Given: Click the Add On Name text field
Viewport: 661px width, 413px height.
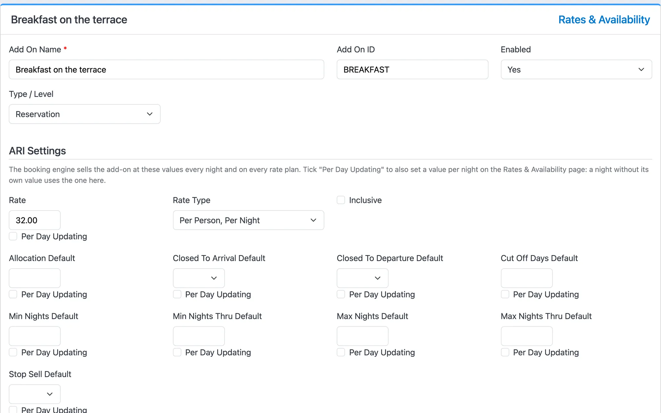Looking at the screenshot, I should coord(166,69).
